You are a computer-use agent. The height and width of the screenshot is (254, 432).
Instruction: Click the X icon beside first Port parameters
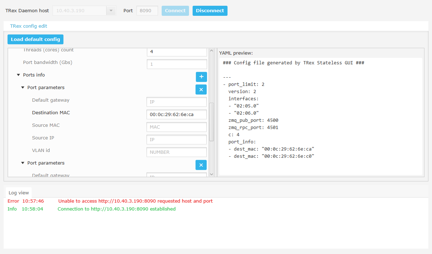click(x=201, y=89)
